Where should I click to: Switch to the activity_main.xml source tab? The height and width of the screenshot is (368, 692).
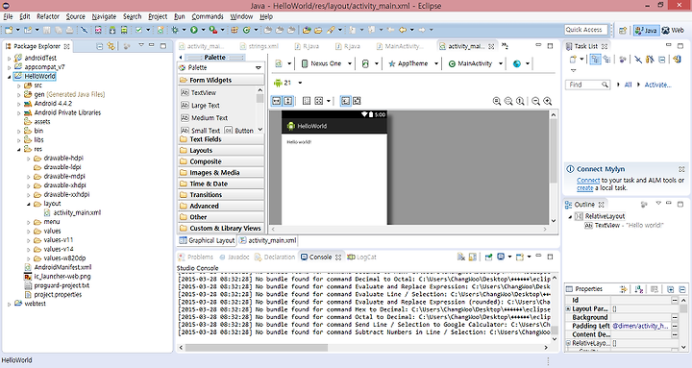[x=268, y=240]
